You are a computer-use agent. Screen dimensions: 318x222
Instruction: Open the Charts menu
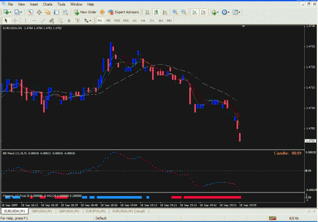pyautogui.click(x=47, y=4)
